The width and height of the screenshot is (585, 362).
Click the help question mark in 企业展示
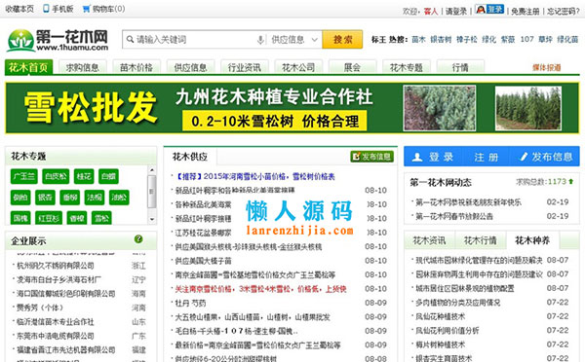(x=138, y=239)
